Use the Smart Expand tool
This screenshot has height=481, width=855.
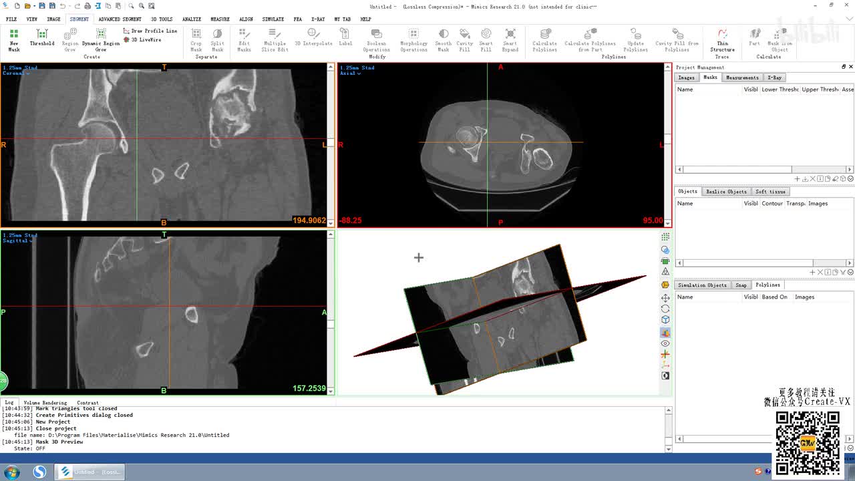[510, 39]
